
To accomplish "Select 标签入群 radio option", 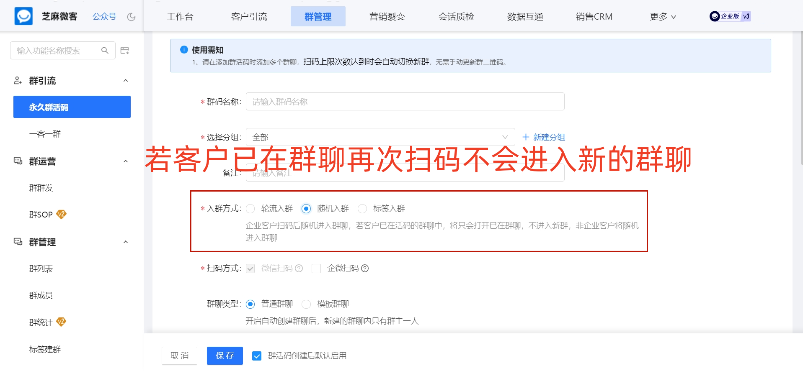I will (362, 209).
